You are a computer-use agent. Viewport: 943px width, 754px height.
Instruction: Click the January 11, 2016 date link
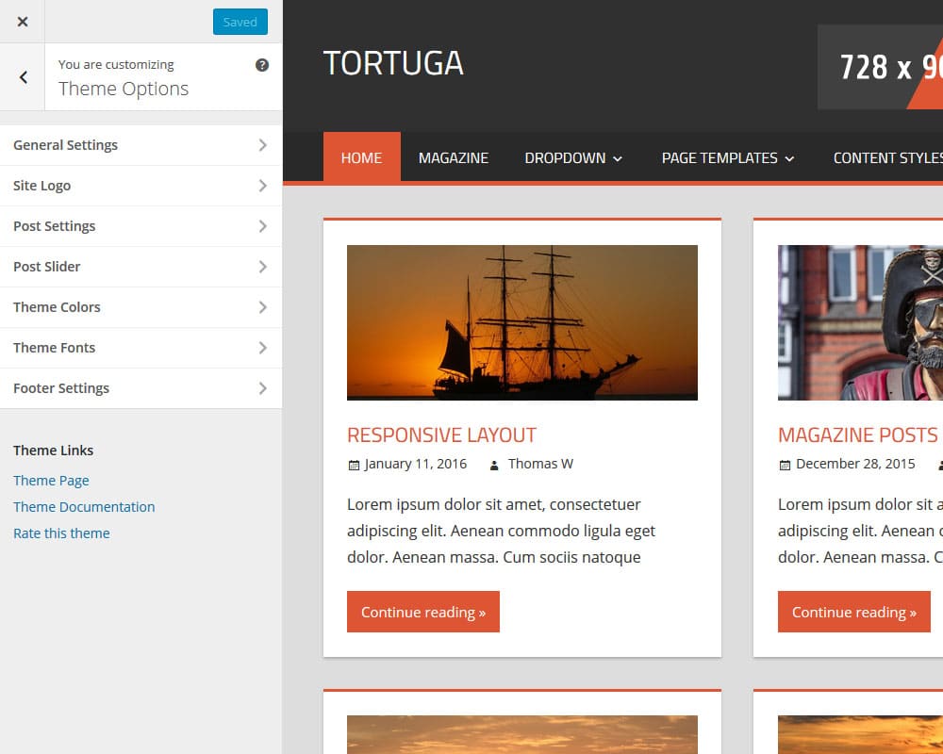click(x=415, y=464)
